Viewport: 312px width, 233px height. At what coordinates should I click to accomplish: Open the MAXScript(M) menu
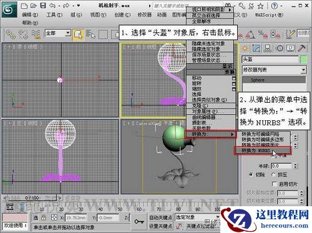(x=269, y=15)
